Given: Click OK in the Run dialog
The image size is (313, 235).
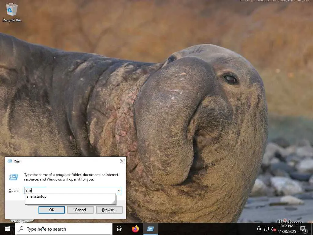Looking at the screenshot, I should [x=51, y=210].
